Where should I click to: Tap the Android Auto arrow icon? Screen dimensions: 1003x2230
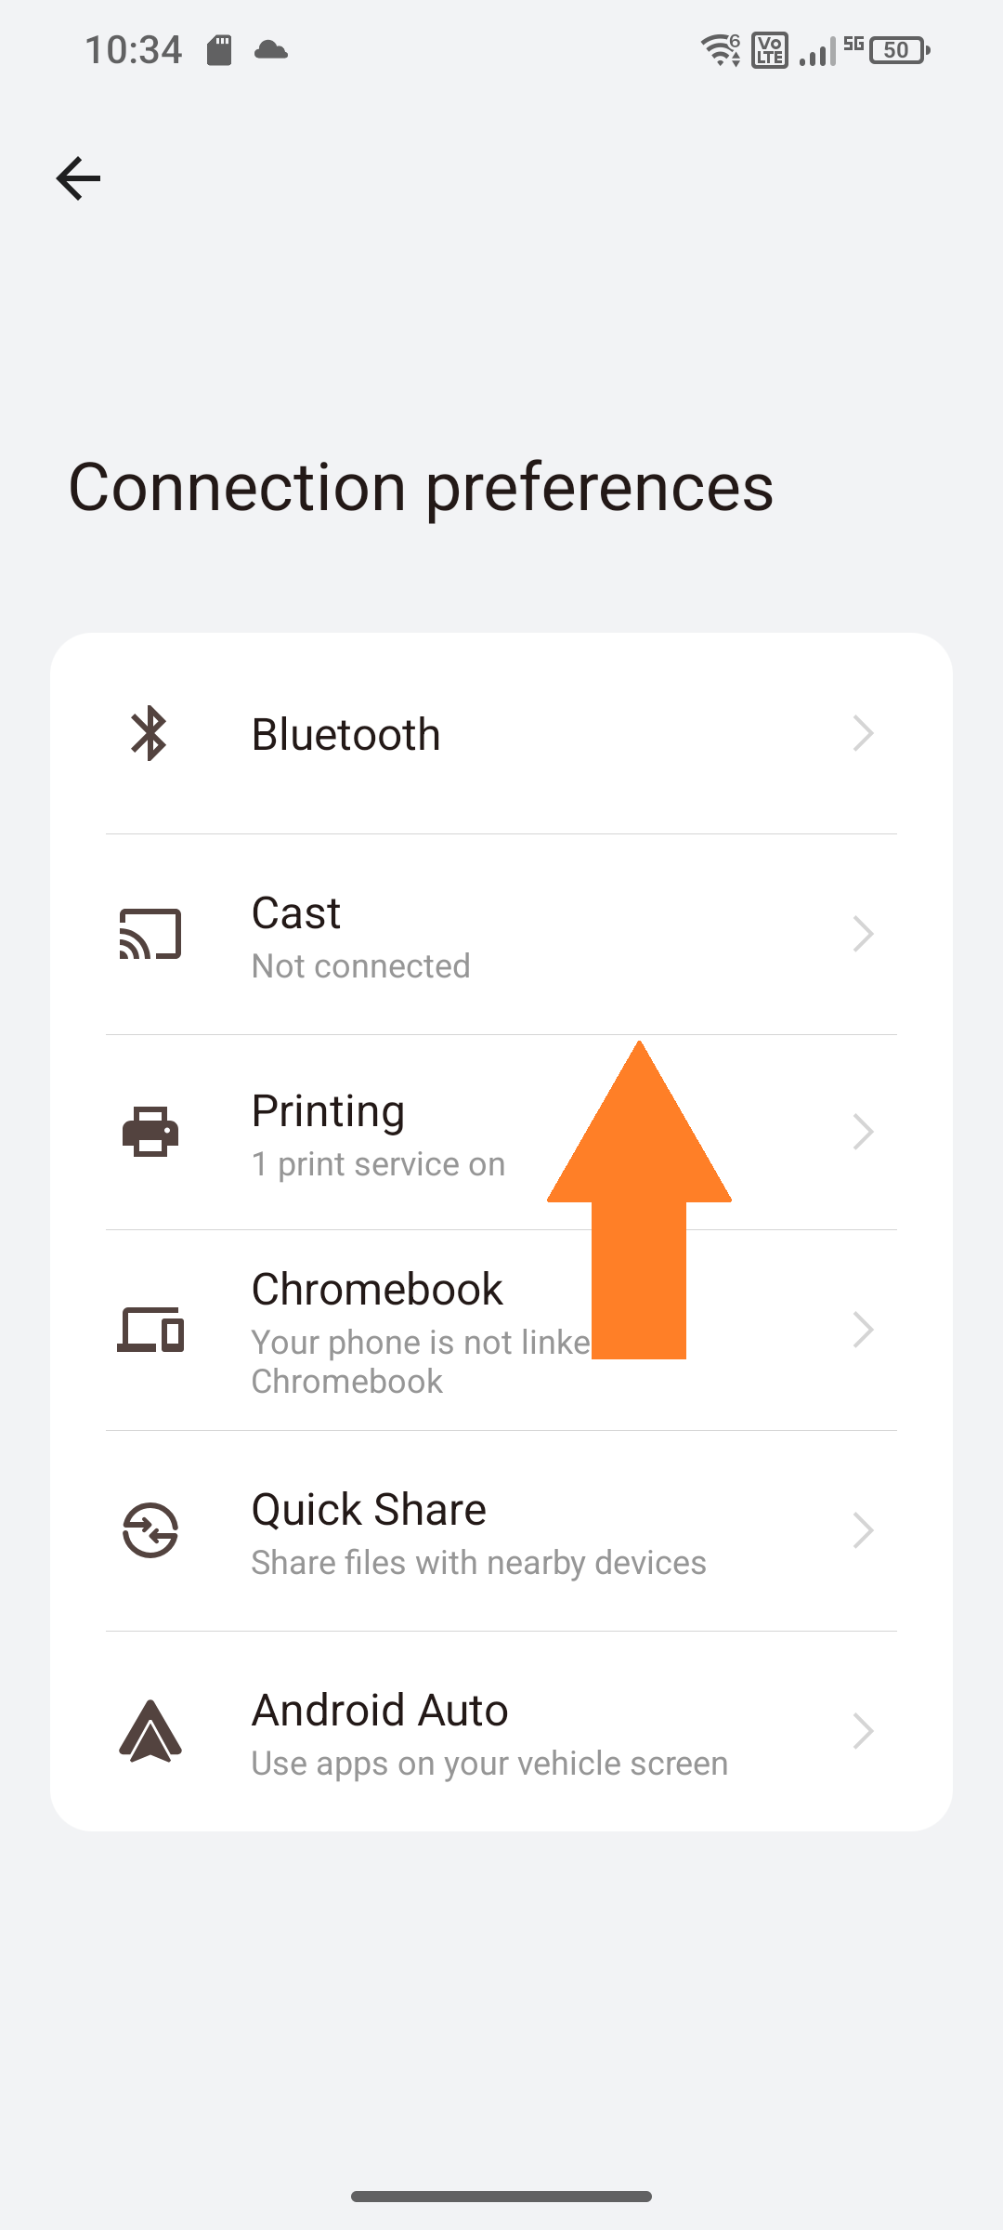[150, 1730]
